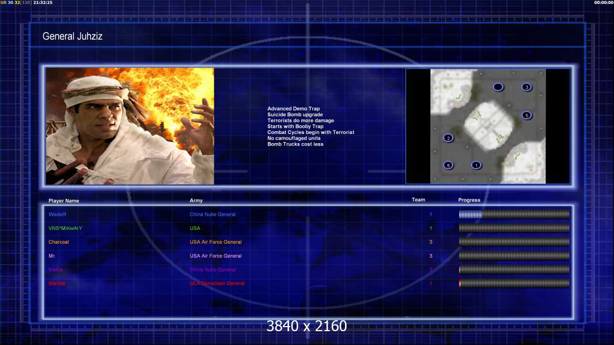Click the green USA army entry
Screen dimensions: 614x345
pos(195,228)
